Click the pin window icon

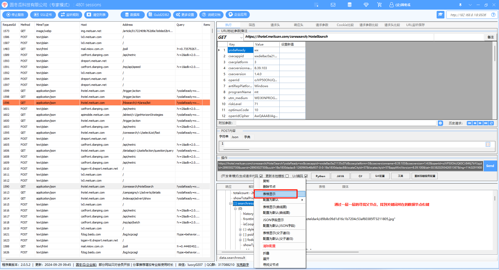(461, 5)
